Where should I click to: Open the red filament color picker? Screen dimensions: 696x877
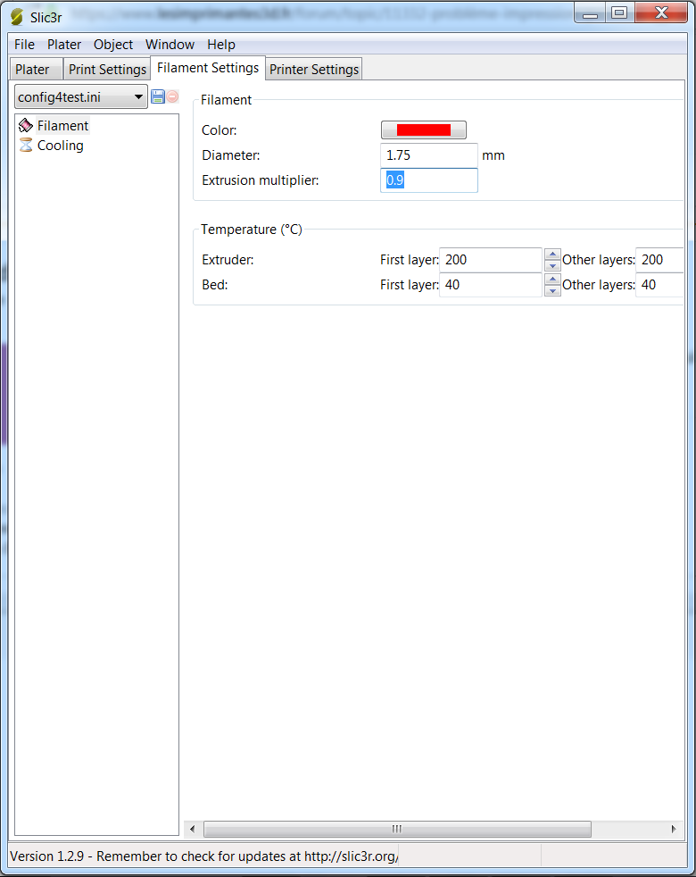(424, 129)
